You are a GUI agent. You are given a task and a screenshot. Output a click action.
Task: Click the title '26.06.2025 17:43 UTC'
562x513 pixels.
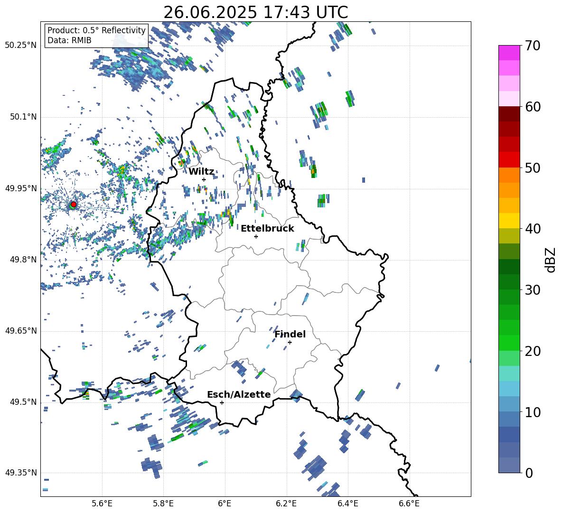pyautogui.click(x=256, y=12)
